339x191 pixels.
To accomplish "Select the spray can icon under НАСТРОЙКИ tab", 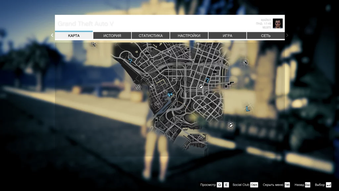I will (x=187, y=50).
